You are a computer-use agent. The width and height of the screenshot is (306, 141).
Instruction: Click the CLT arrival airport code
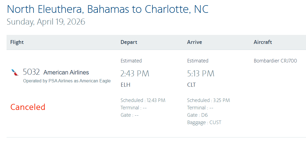point(191,85)
